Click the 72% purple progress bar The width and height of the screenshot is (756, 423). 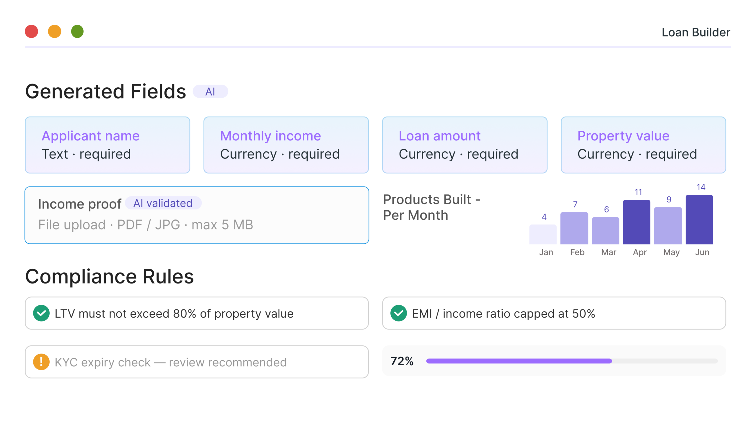[519, 361]
